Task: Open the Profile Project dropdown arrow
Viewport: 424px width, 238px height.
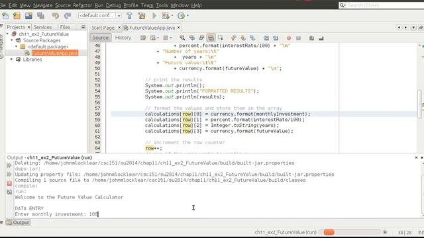Action: click(187, 16)
